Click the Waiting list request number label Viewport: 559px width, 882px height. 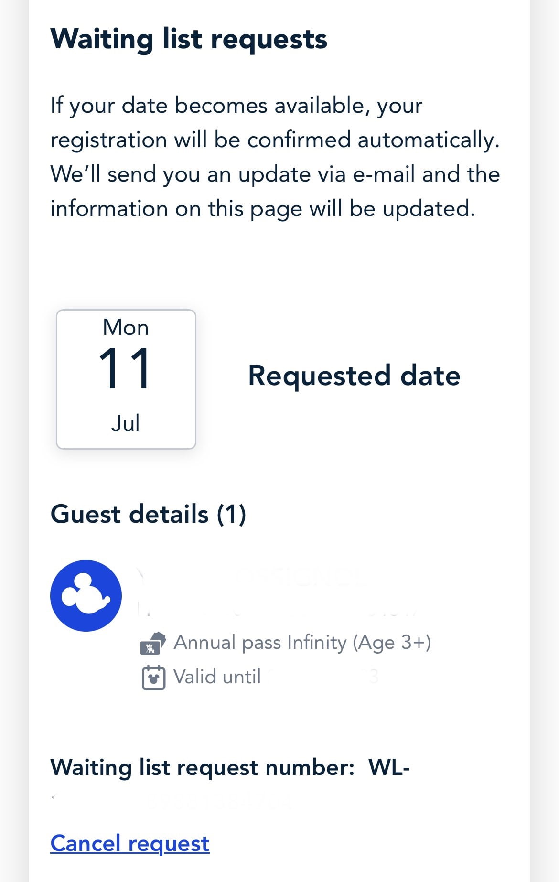[x=202, y=768]
